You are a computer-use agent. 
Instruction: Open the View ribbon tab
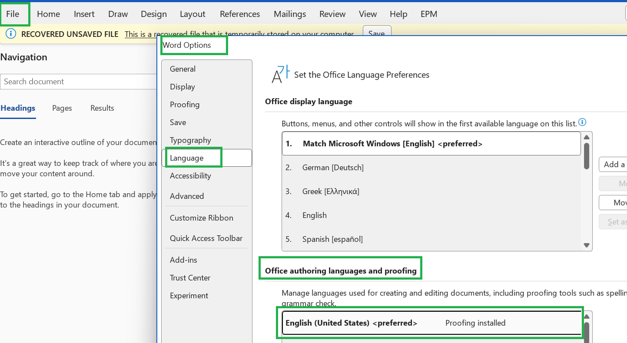(x=368, y=14)
